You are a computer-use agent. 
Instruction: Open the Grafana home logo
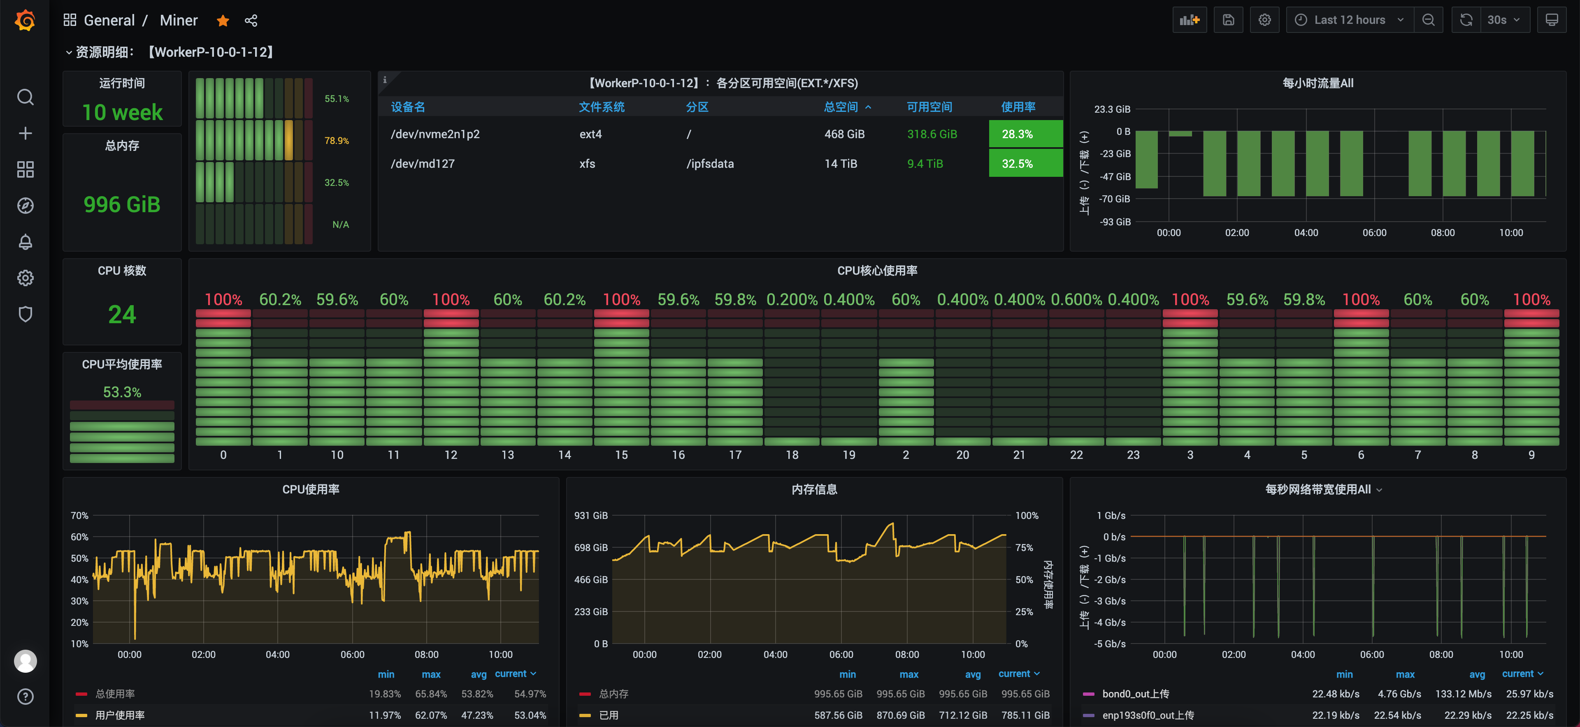tap(25, 20)
